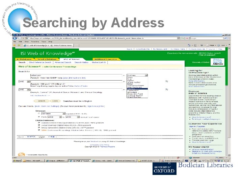Switch to Inbox - Microsoft taskbar item
The width and height of the screenshot is (243, 182).
click(33, 161)
